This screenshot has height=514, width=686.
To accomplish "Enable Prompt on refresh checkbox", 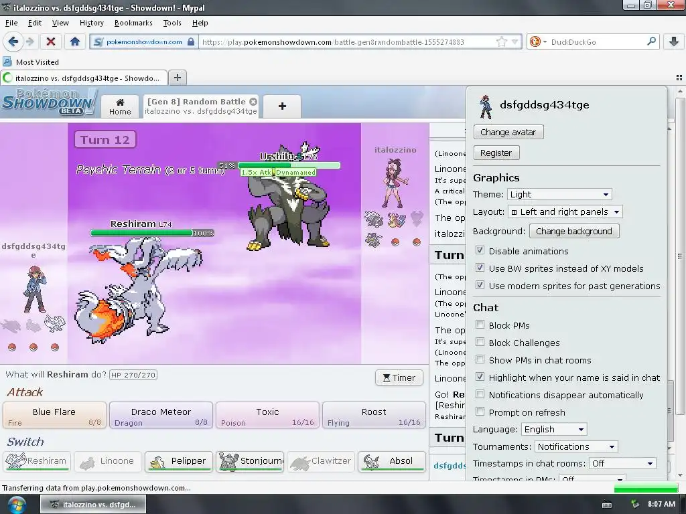I will [480, 412].
